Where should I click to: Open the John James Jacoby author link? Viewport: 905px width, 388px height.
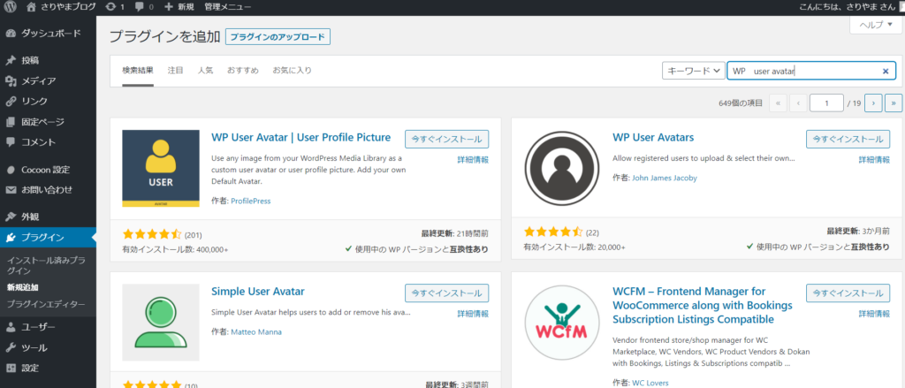(665, 178)
